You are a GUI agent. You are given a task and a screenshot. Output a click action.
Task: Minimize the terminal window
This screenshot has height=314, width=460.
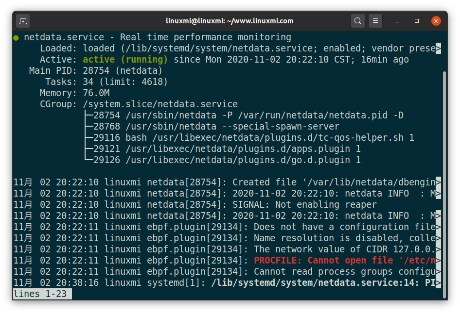398,21
